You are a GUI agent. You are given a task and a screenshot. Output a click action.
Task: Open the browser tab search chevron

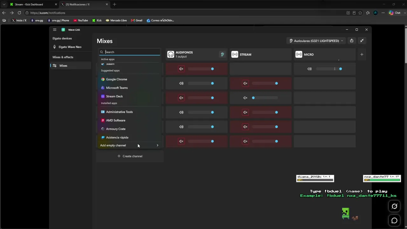[x=4, y=4]
